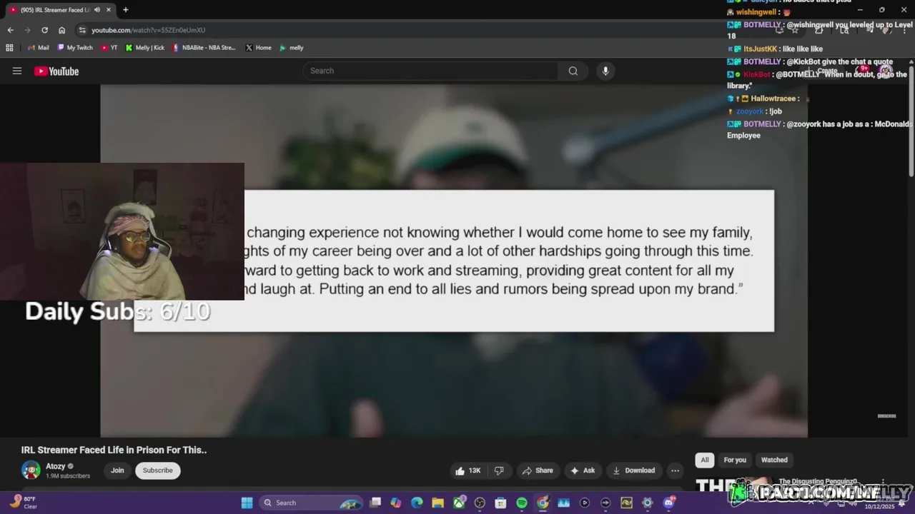Go to YouTube home via logo

[56, 71]
